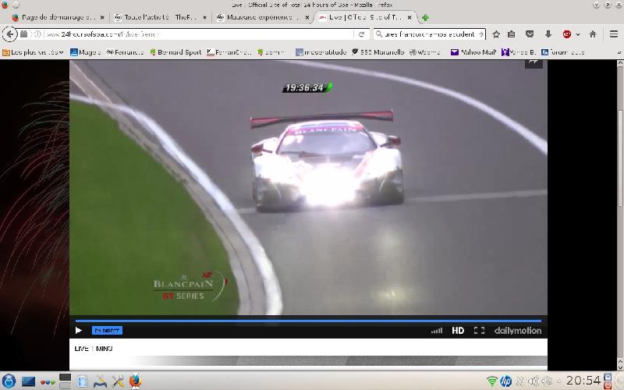Go to the Firefox home page icon
624x390 pixels.
point(593,34)
